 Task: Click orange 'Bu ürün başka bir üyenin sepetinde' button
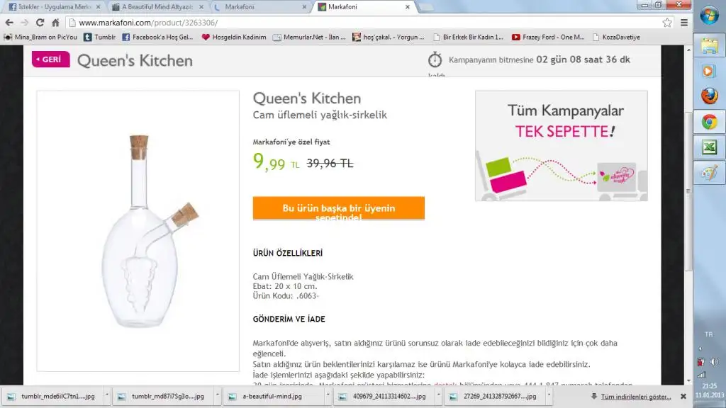(x=338, y=208)
